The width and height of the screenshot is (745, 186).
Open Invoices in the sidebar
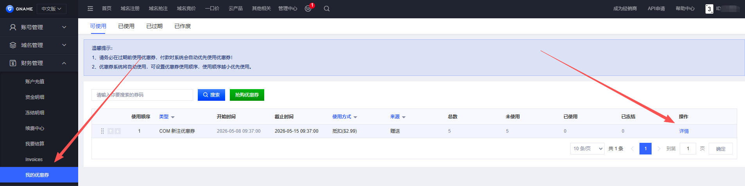click(x=34, y=160)
